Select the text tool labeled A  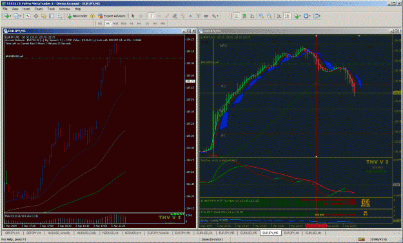pyautogui.click(x=190, y=16)
